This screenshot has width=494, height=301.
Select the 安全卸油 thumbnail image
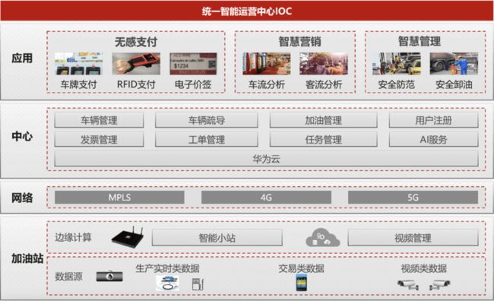(x=454, y=63)
